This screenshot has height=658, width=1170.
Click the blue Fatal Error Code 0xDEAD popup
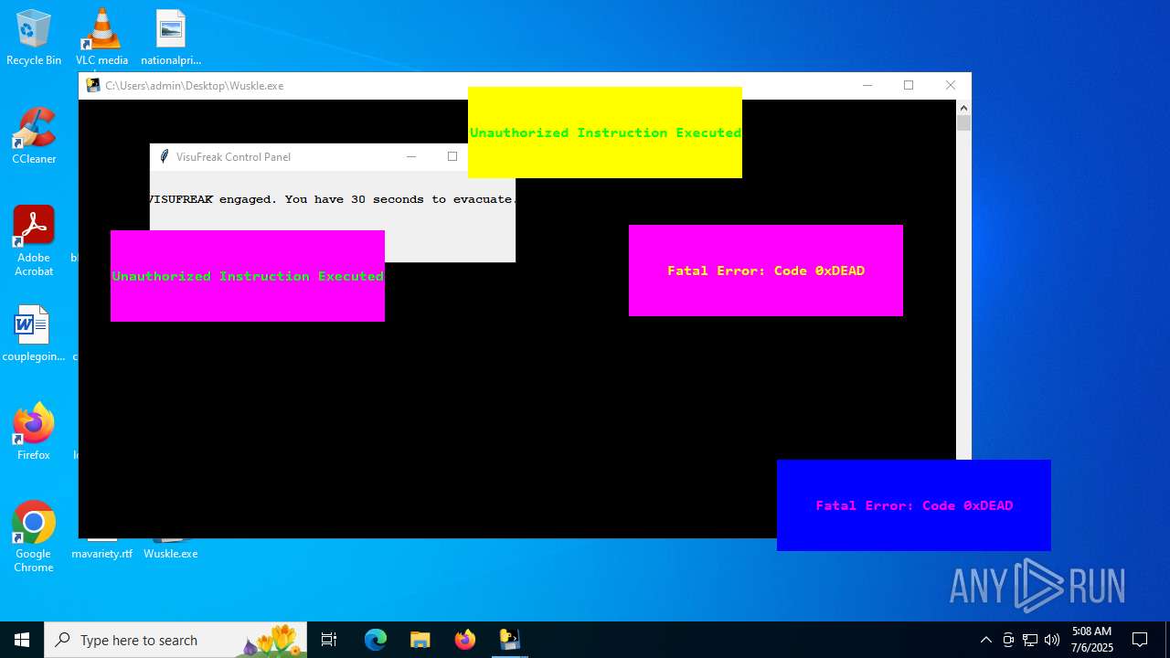point(914,505)
